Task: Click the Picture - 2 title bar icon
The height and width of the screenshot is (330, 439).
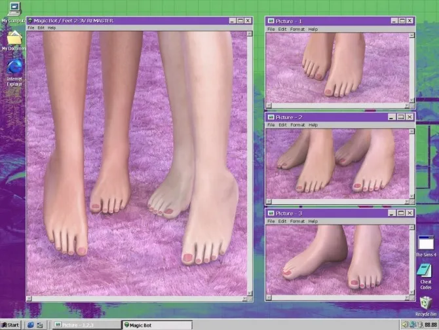Action: click(x=271, y=117)
